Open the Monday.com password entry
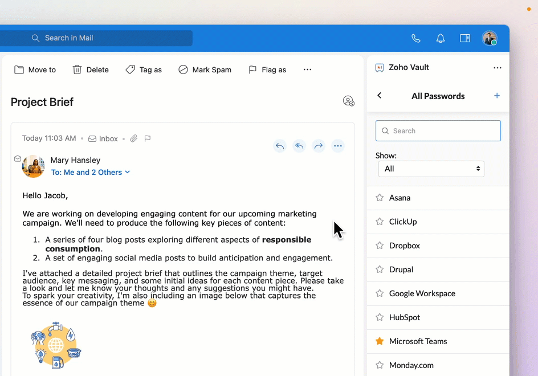Viewport: 538px width, 376px height. 438,365
